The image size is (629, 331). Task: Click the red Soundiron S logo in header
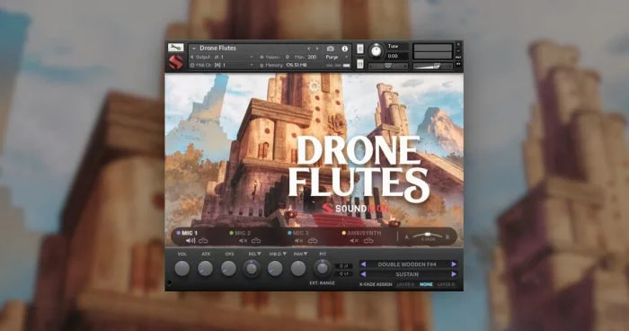pos(176,62)
